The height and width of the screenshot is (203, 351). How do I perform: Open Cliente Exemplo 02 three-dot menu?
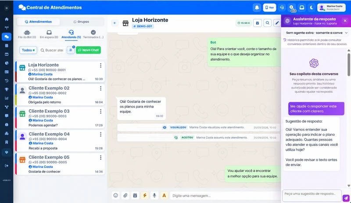[x=100, y=88]
